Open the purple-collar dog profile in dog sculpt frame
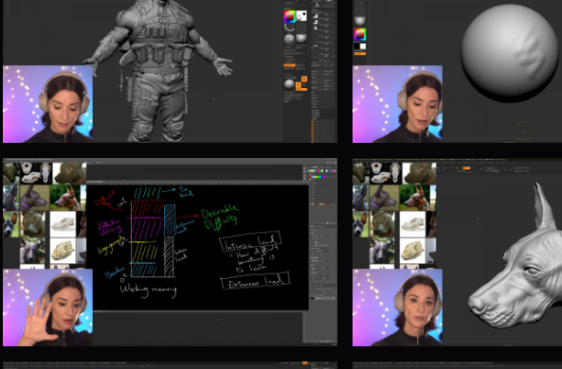The image size is (562, 369). 384,198
